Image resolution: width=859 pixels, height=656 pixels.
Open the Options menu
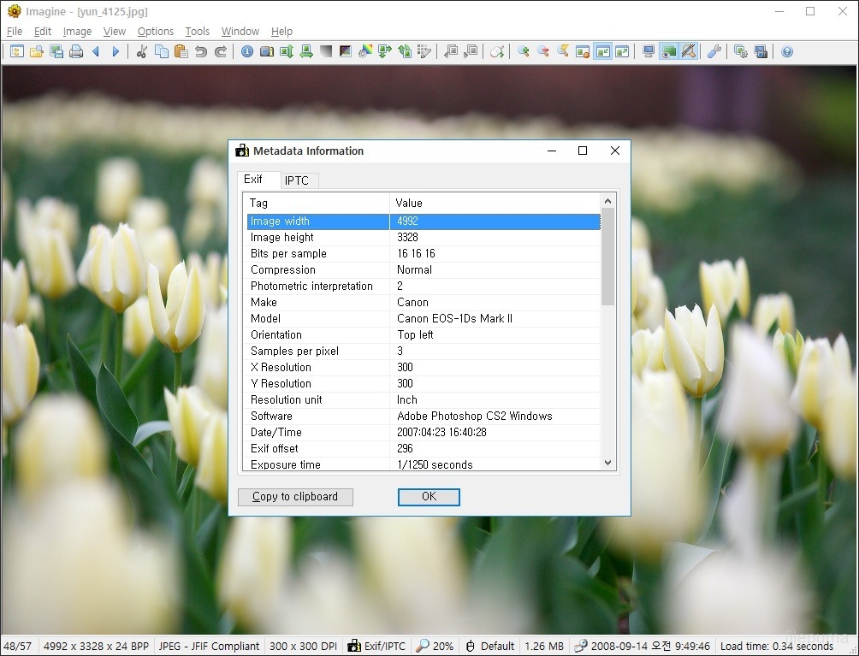pos(155,32)
